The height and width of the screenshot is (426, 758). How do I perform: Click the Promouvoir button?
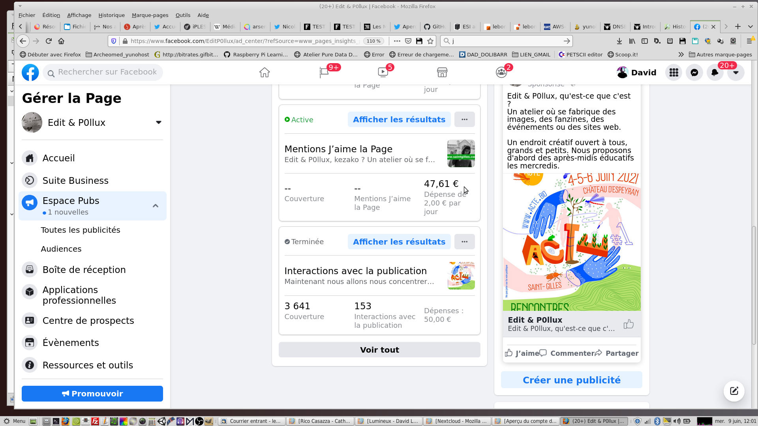pyautogui.click(x=92, y=394)
